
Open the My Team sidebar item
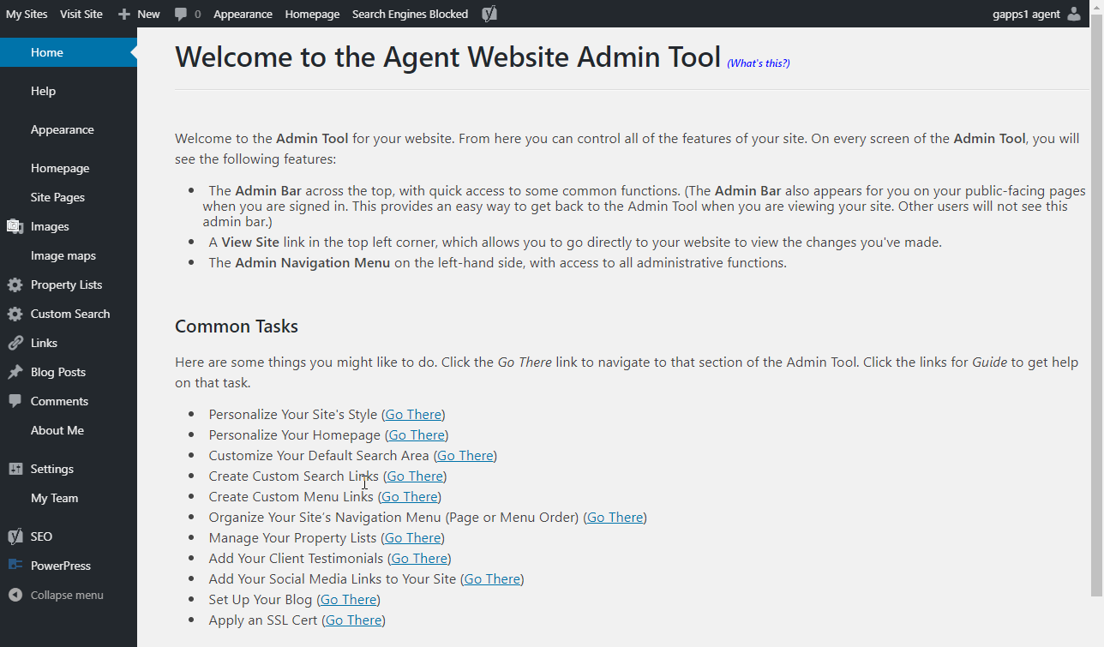54,498
